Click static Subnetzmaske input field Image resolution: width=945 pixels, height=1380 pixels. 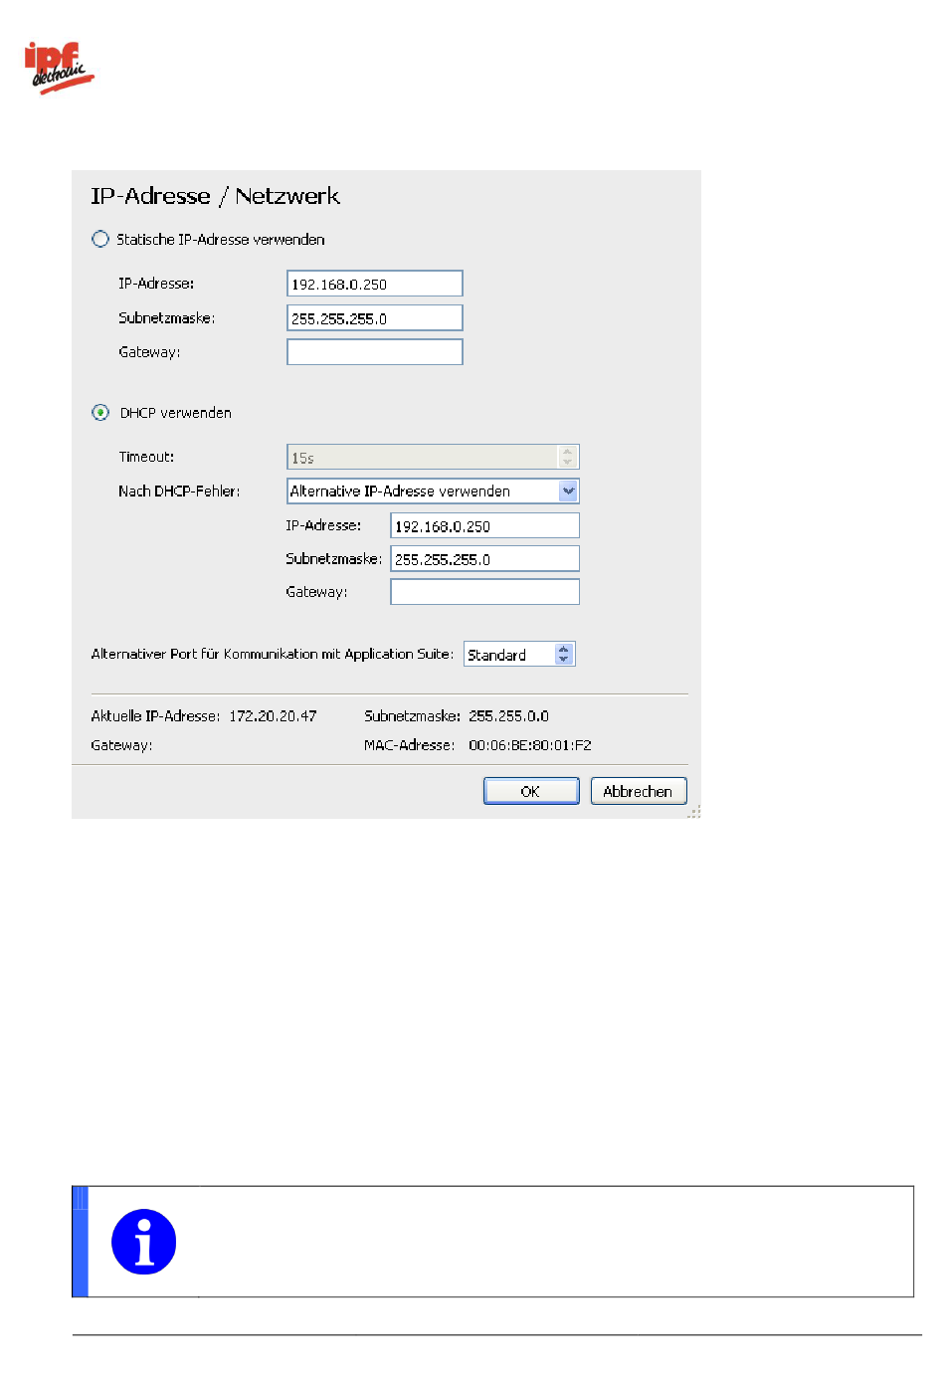[374, 318]
